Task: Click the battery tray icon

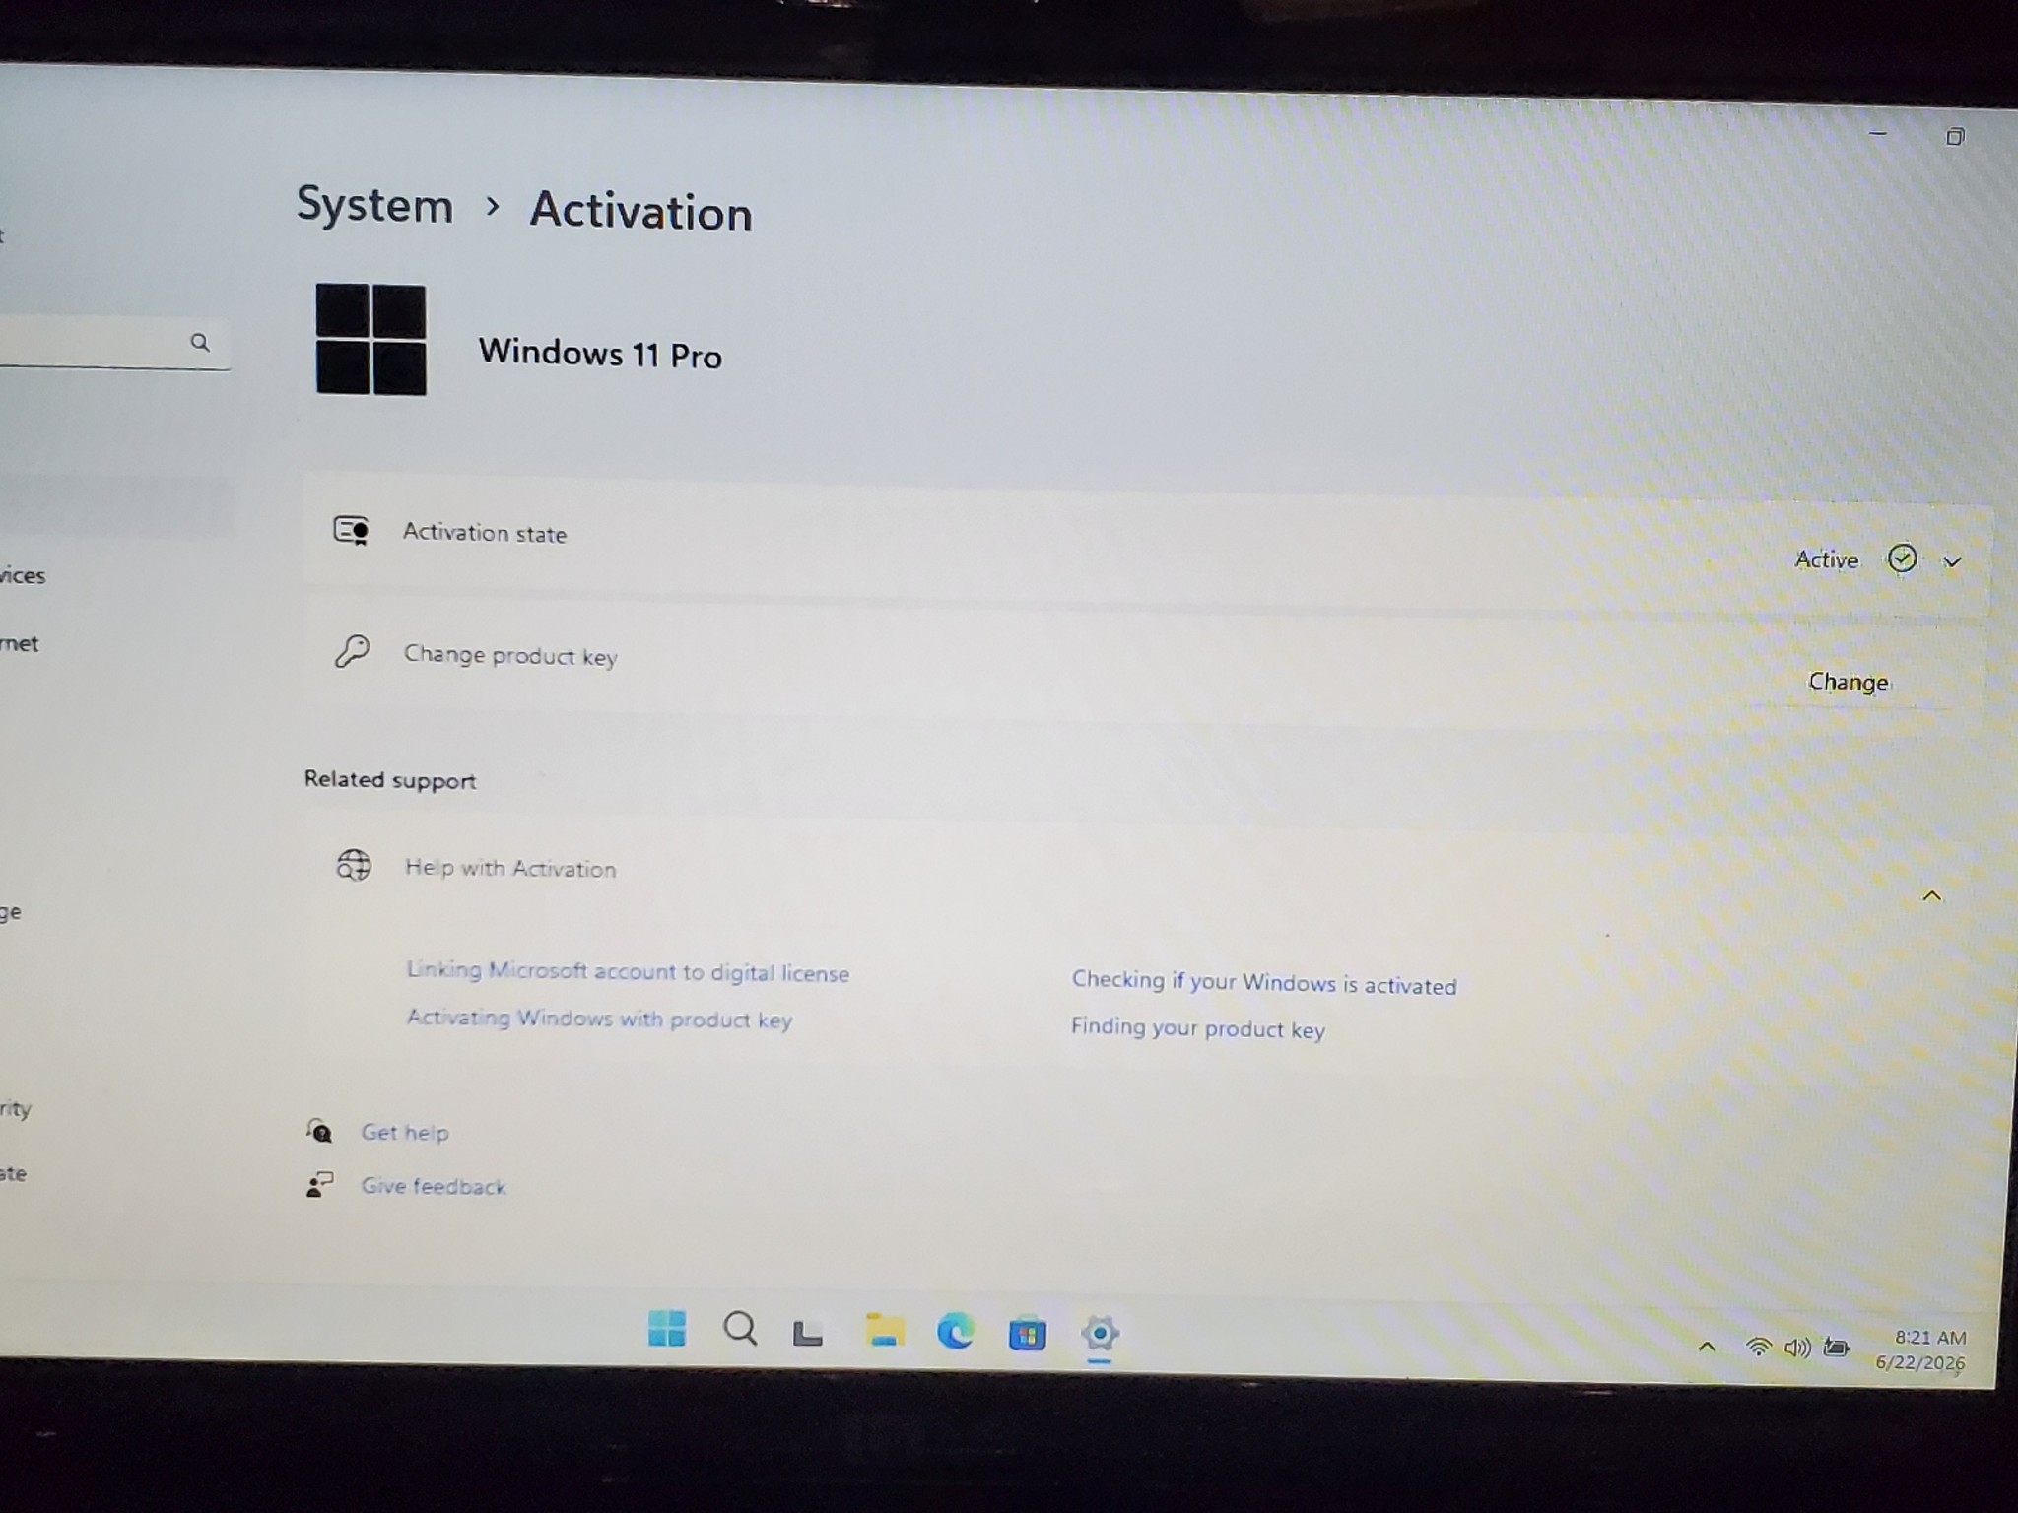Action: click(x=1837, y=1347)
